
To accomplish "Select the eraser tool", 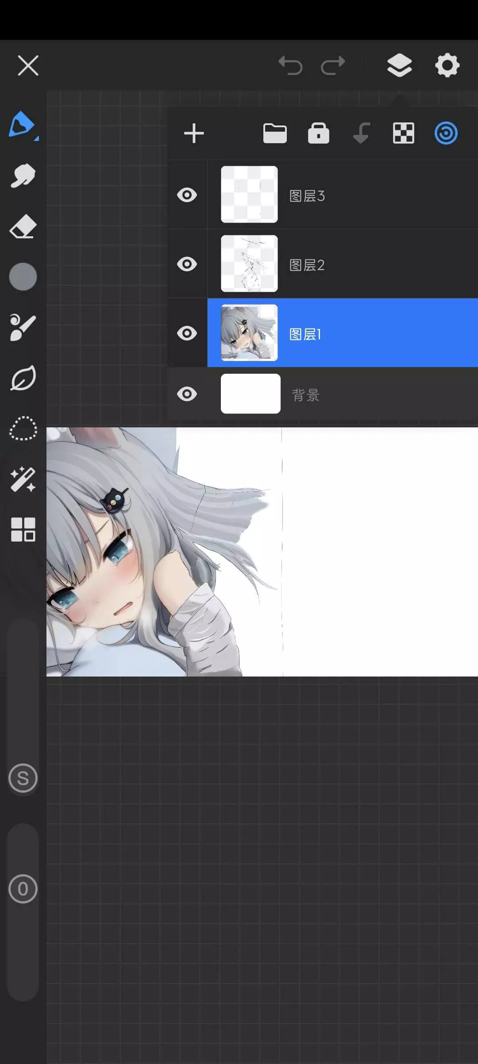I will point(23,227).
